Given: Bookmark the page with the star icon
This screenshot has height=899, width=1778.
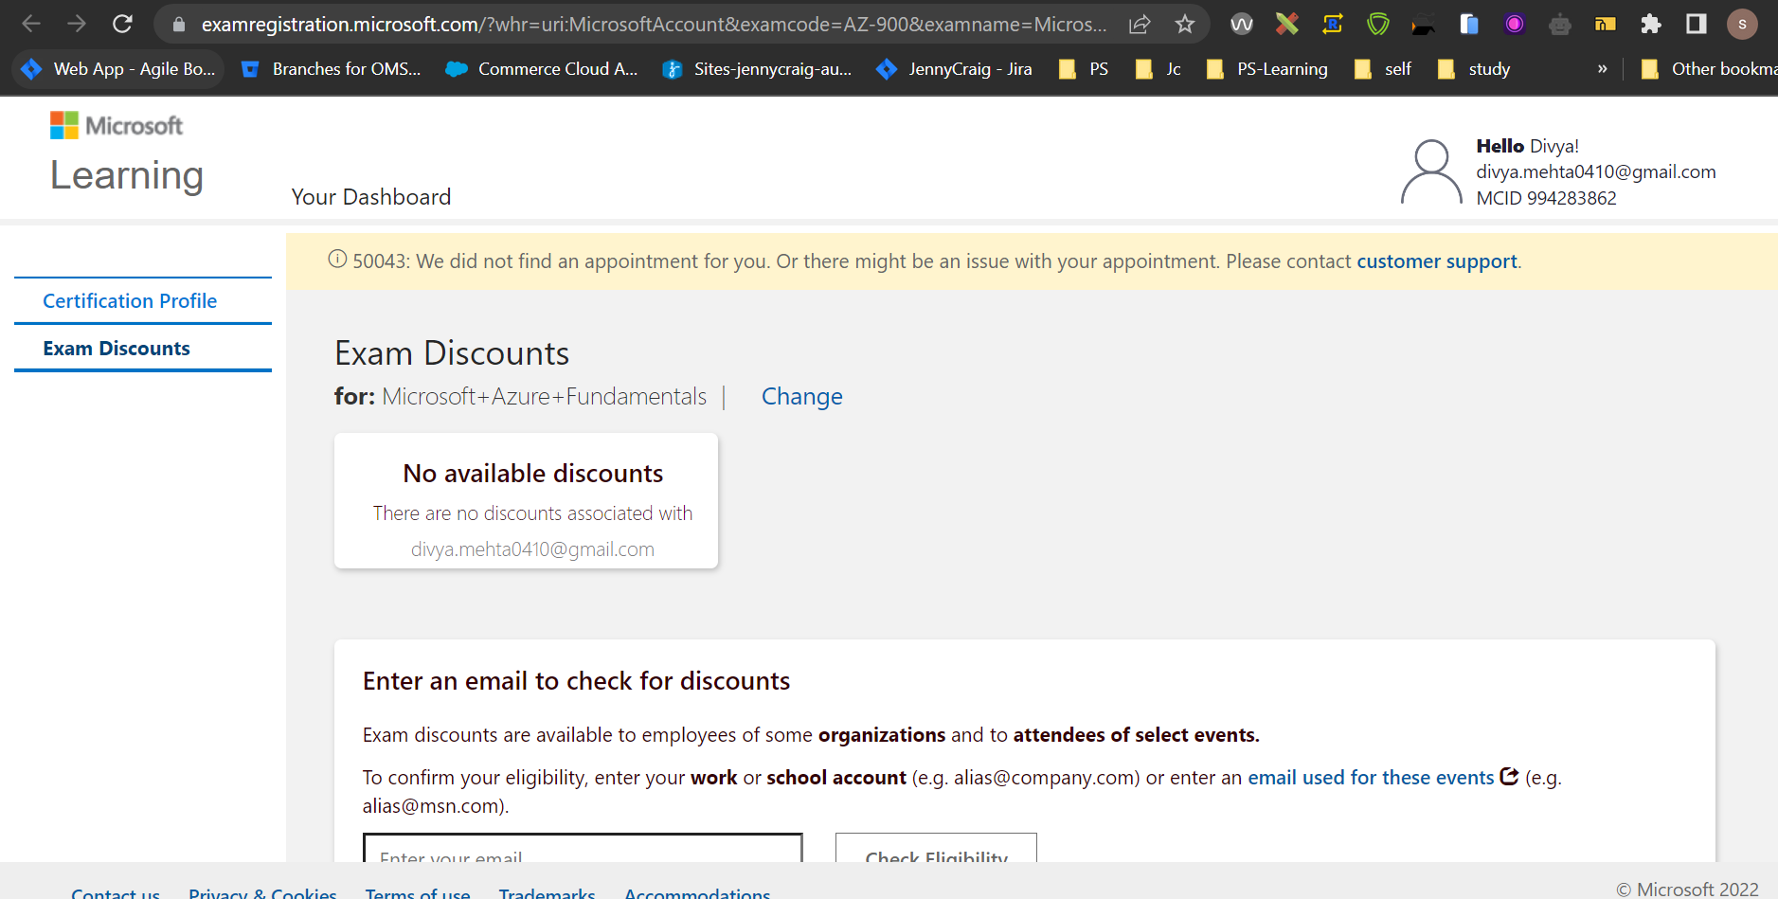Looking at the screenshot, I should 1184,24.
